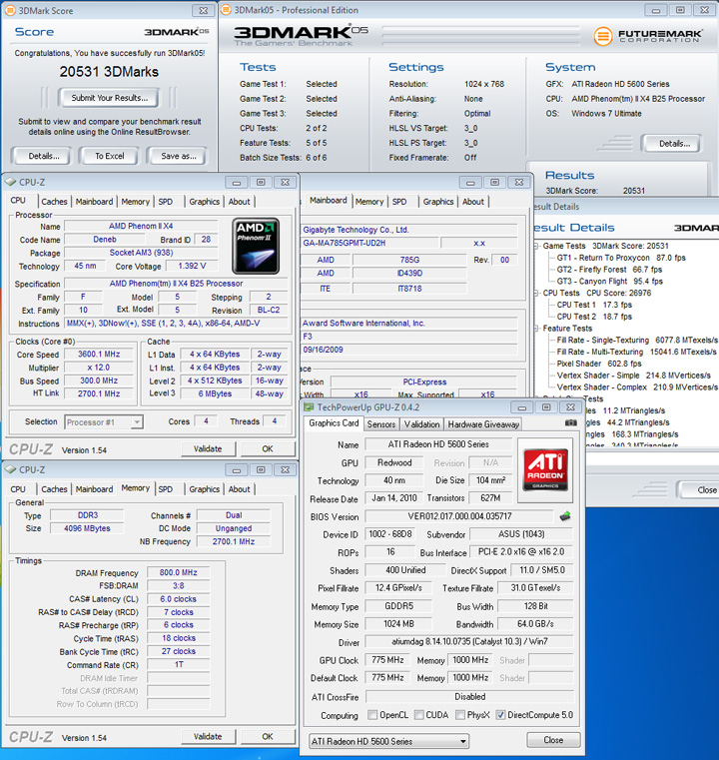Select Vertex Shader - Complex row

tap(637, 387)
